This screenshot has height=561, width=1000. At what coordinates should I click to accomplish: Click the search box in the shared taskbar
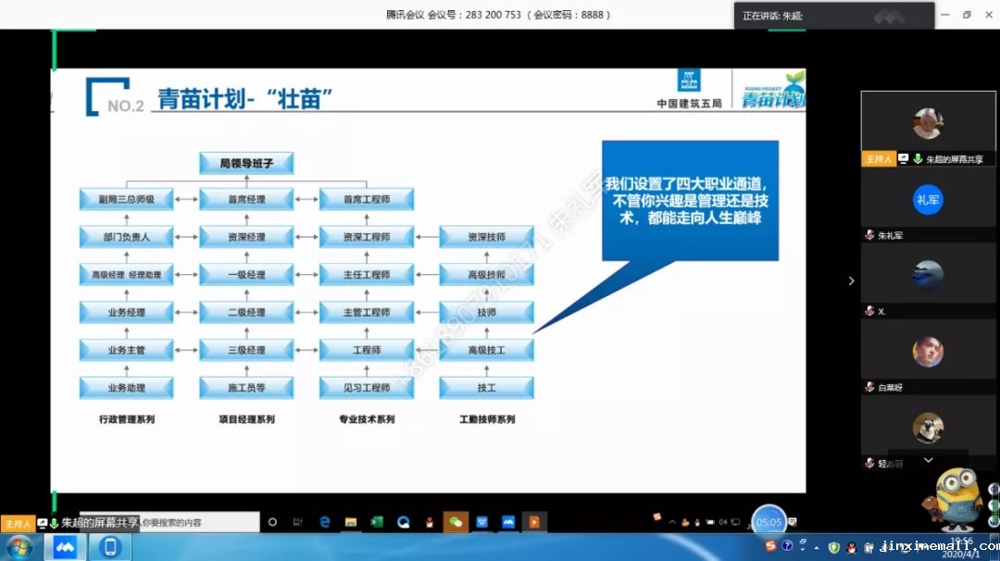point(198,522)
